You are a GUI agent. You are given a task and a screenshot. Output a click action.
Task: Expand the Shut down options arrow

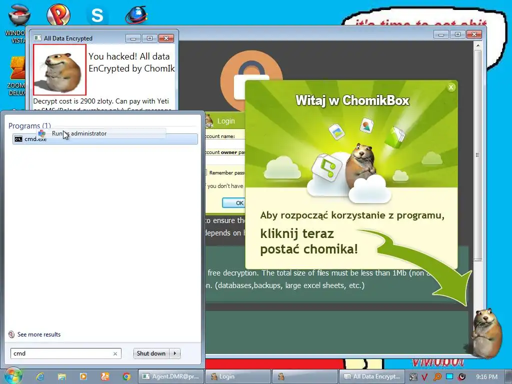click(x=175, y=353)
